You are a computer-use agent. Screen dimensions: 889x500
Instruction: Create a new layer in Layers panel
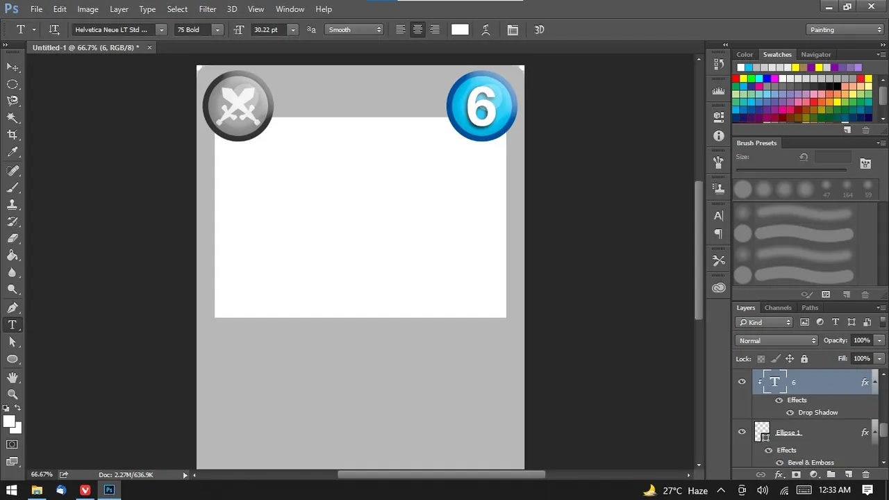pos(848,475)
